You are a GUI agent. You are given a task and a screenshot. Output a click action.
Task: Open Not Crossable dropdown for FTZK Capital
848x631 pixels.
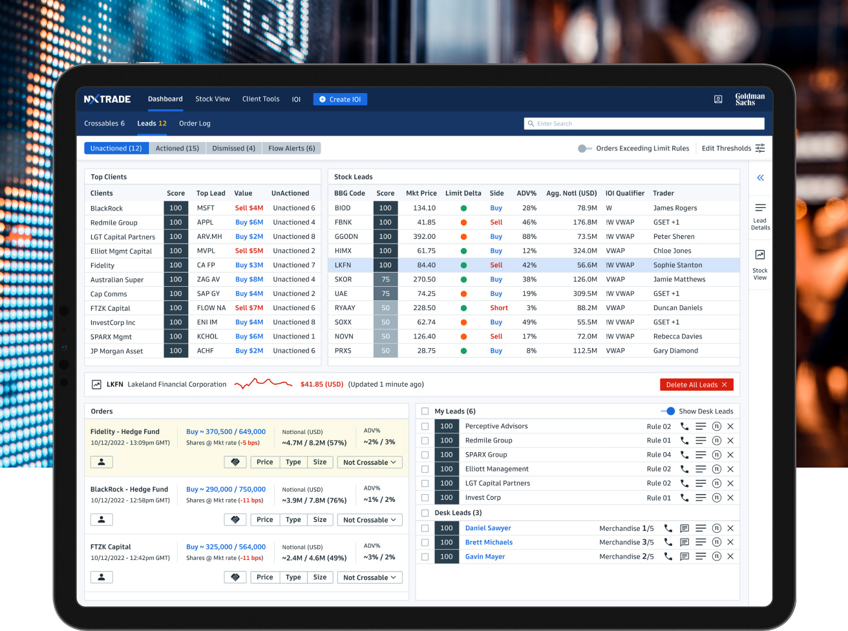tap(370, 577)
